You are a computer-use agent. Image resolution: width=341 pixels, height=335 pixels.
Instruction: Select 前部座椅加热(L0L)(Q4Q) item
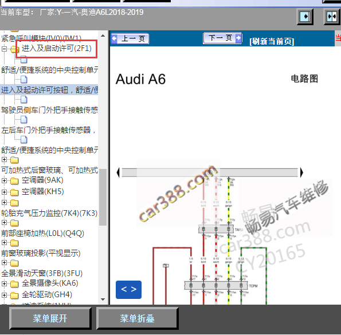pyautogui.click(x=42, y=233)
